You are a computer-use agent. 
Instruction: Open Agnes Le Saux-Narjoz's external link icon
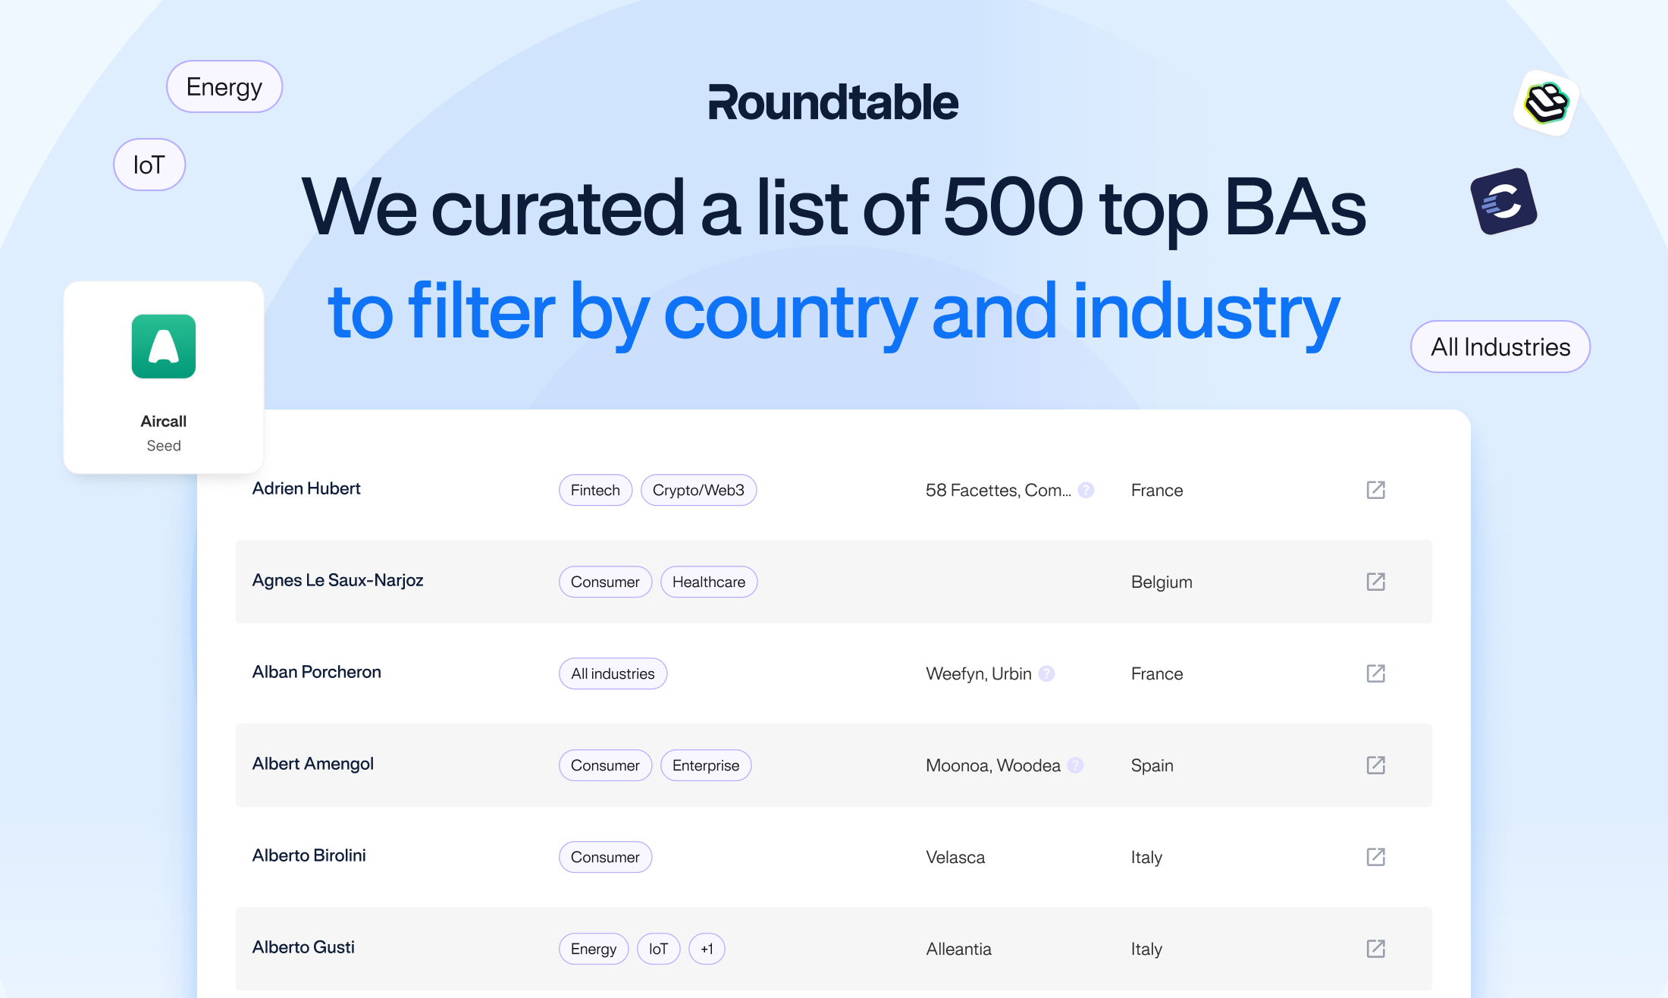(x=1375, y=582)
